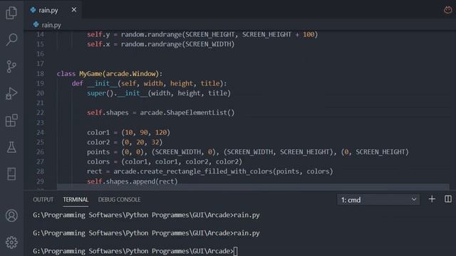Click the terminal prompt with the cursor
Viewport: 456px width, 256px height.
pos(135,251)
